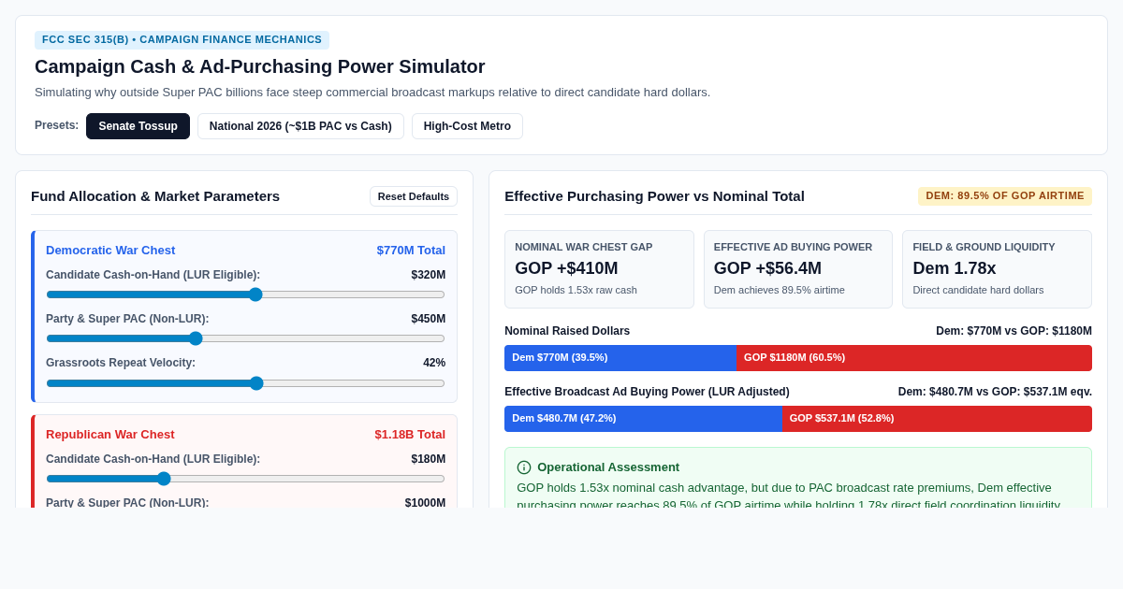
Task: Click the Field & Ground Liquidity card
Action: click(998, 269)
